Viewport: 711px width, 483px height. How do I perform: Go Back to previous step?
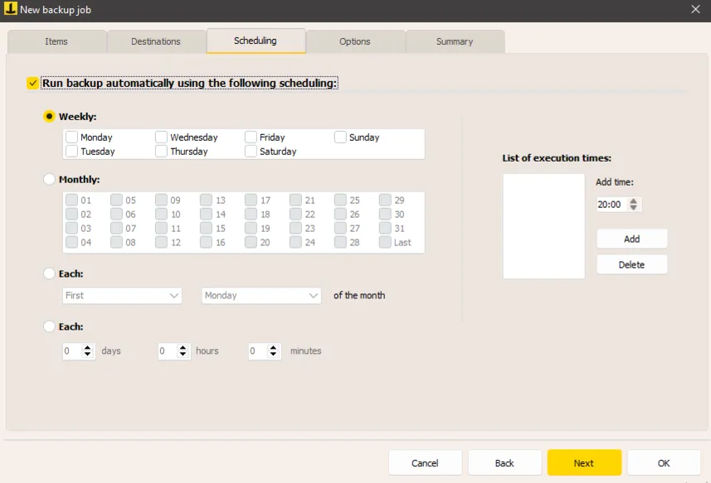[x=504, y=462]
